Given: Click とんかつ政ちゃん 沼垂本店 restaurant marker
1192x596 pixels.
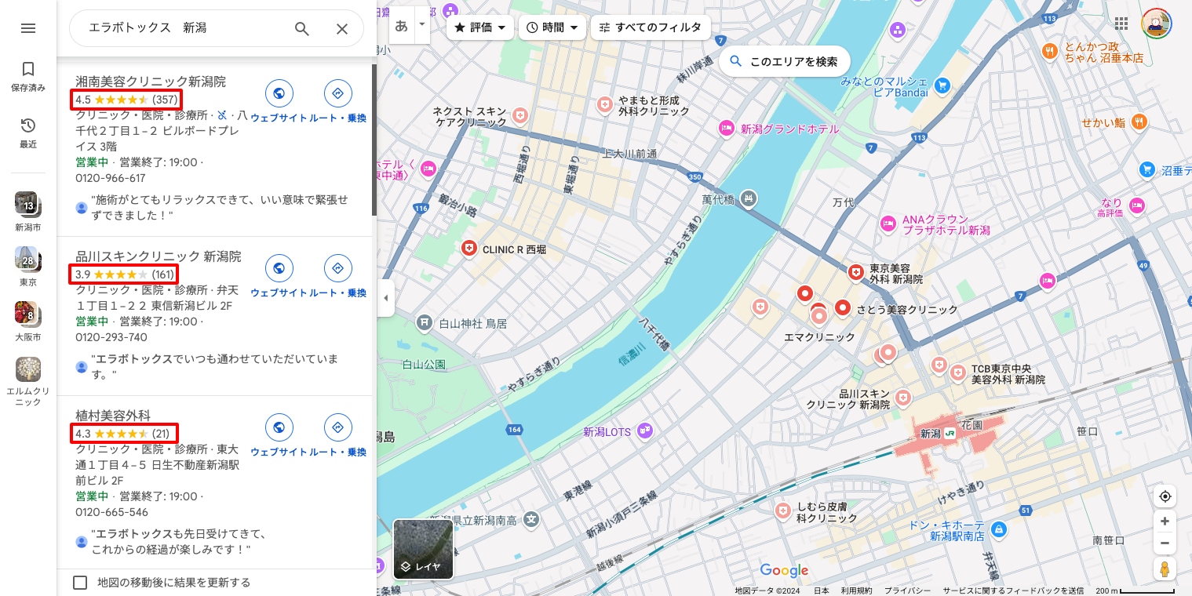Looking at the screenshot, I should pyautogui.click(x=1051, y=51).
